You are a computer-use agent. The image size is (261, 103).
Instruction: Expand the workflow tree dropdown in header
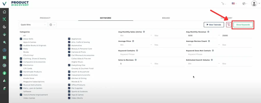224,4
